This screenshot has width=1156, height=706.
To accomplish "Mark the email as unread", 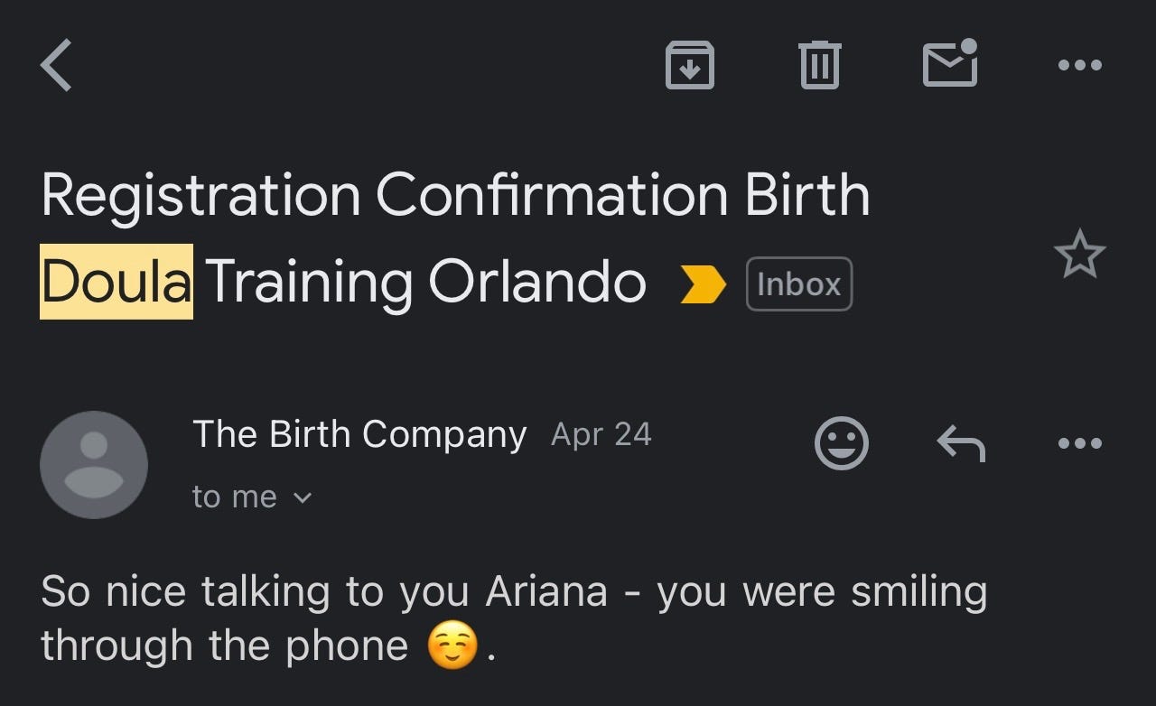I will pos(950,63).
